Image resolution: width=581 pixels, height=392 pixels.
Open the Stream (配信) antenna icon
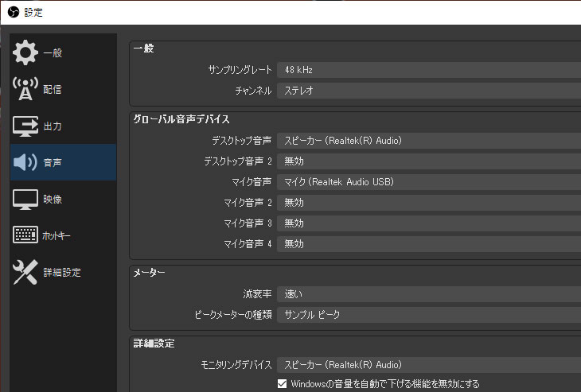pyautogui.click(x=25, y=89)
